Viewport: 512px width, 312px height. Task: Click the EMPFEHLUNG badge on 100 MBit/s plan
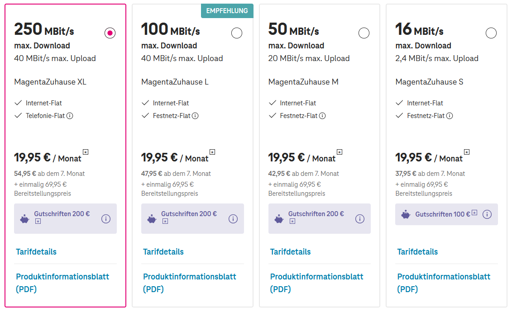point(227,11)
